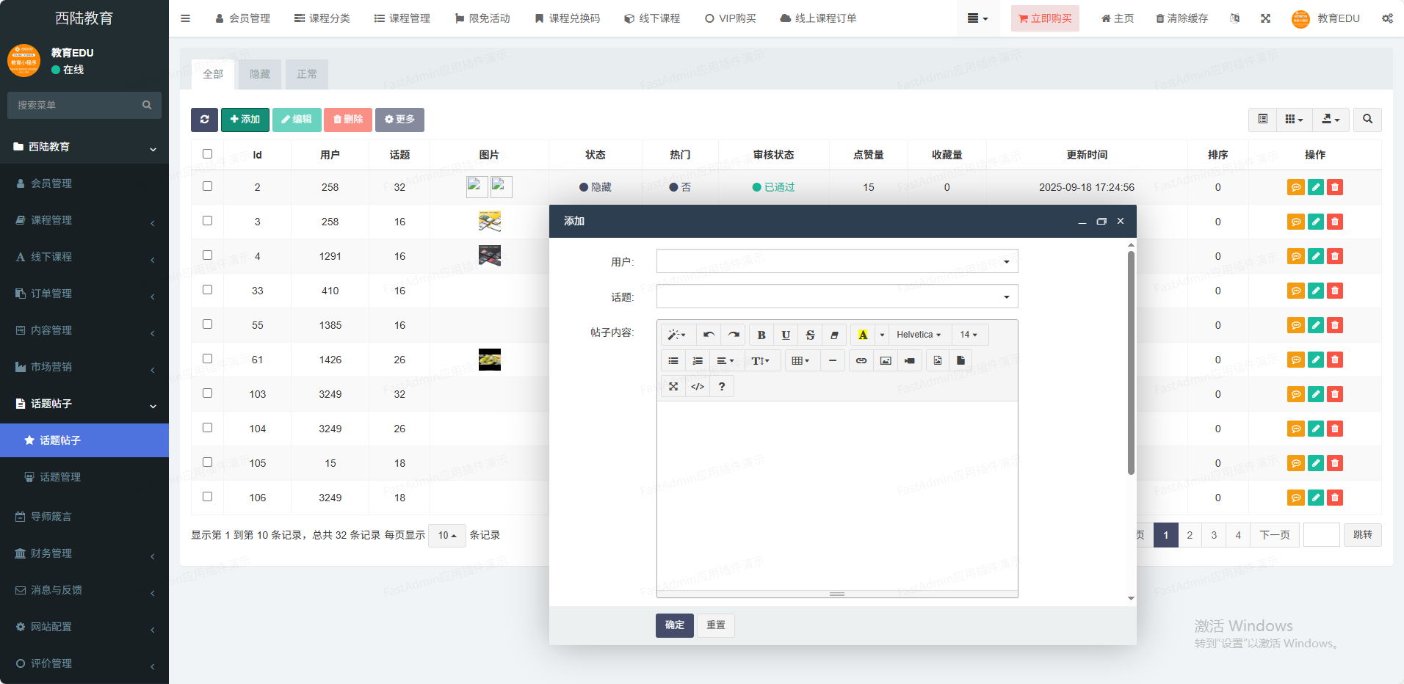Image resolution: width=1404 pixels, height=684 pixels.
Task: Switch to the 隐藏 tab
Action: point(260,74)
